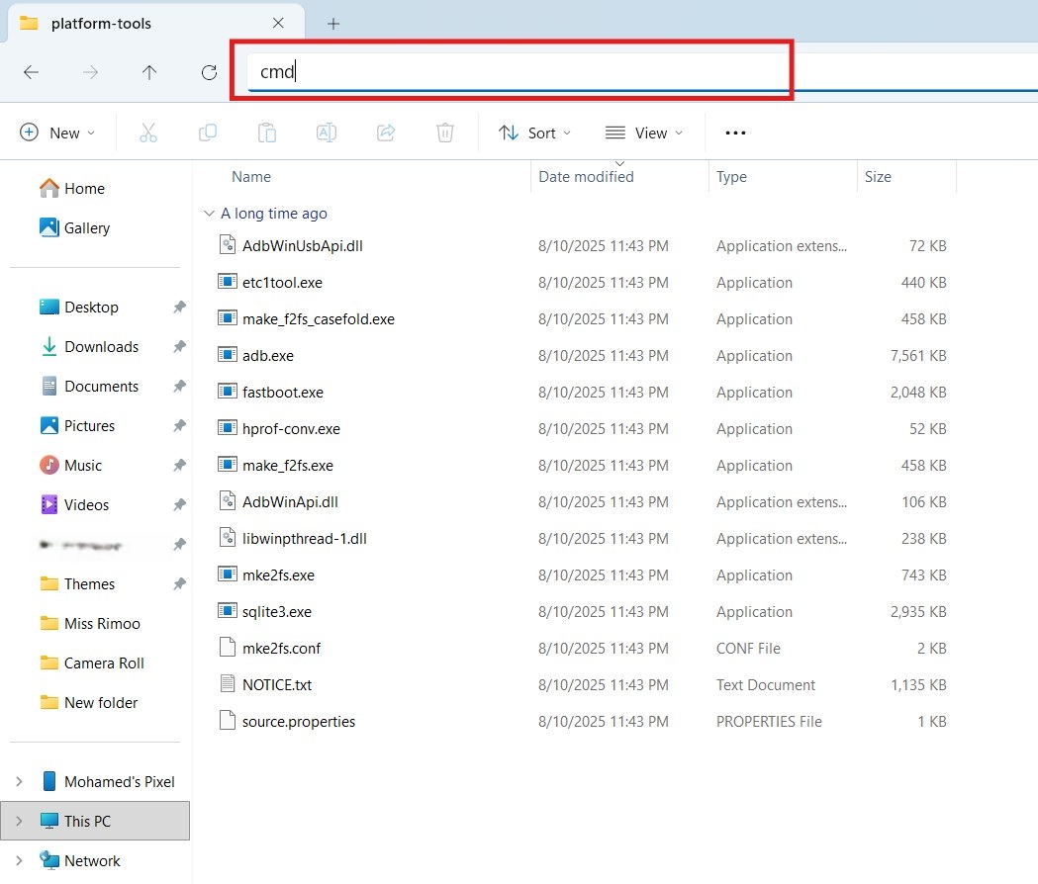
Task: Click the Delete trash icon
Action: click(445, 133)
